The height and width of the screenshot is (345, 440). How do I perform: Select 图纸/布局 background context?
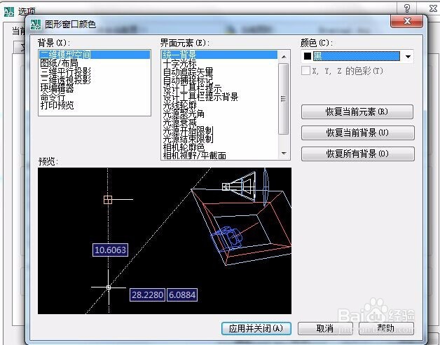pyautogui.click(x=60, y=63)
